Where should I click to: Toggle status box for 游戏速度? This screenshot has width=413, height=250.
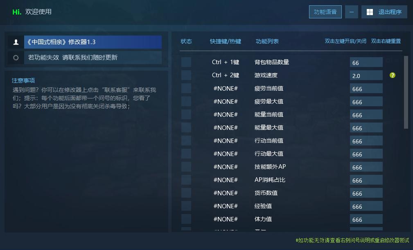[x=186, y=75]
